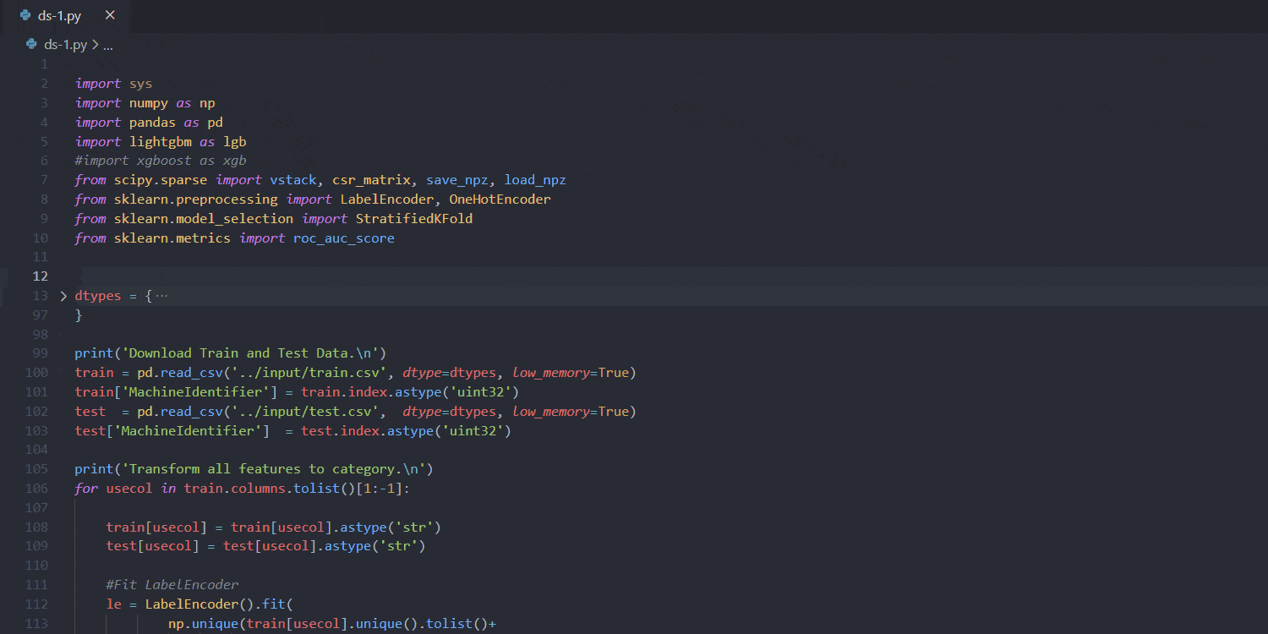
Task: Click the Python icon on the ds-1.py tab
Action: click(x=26, y=14)
